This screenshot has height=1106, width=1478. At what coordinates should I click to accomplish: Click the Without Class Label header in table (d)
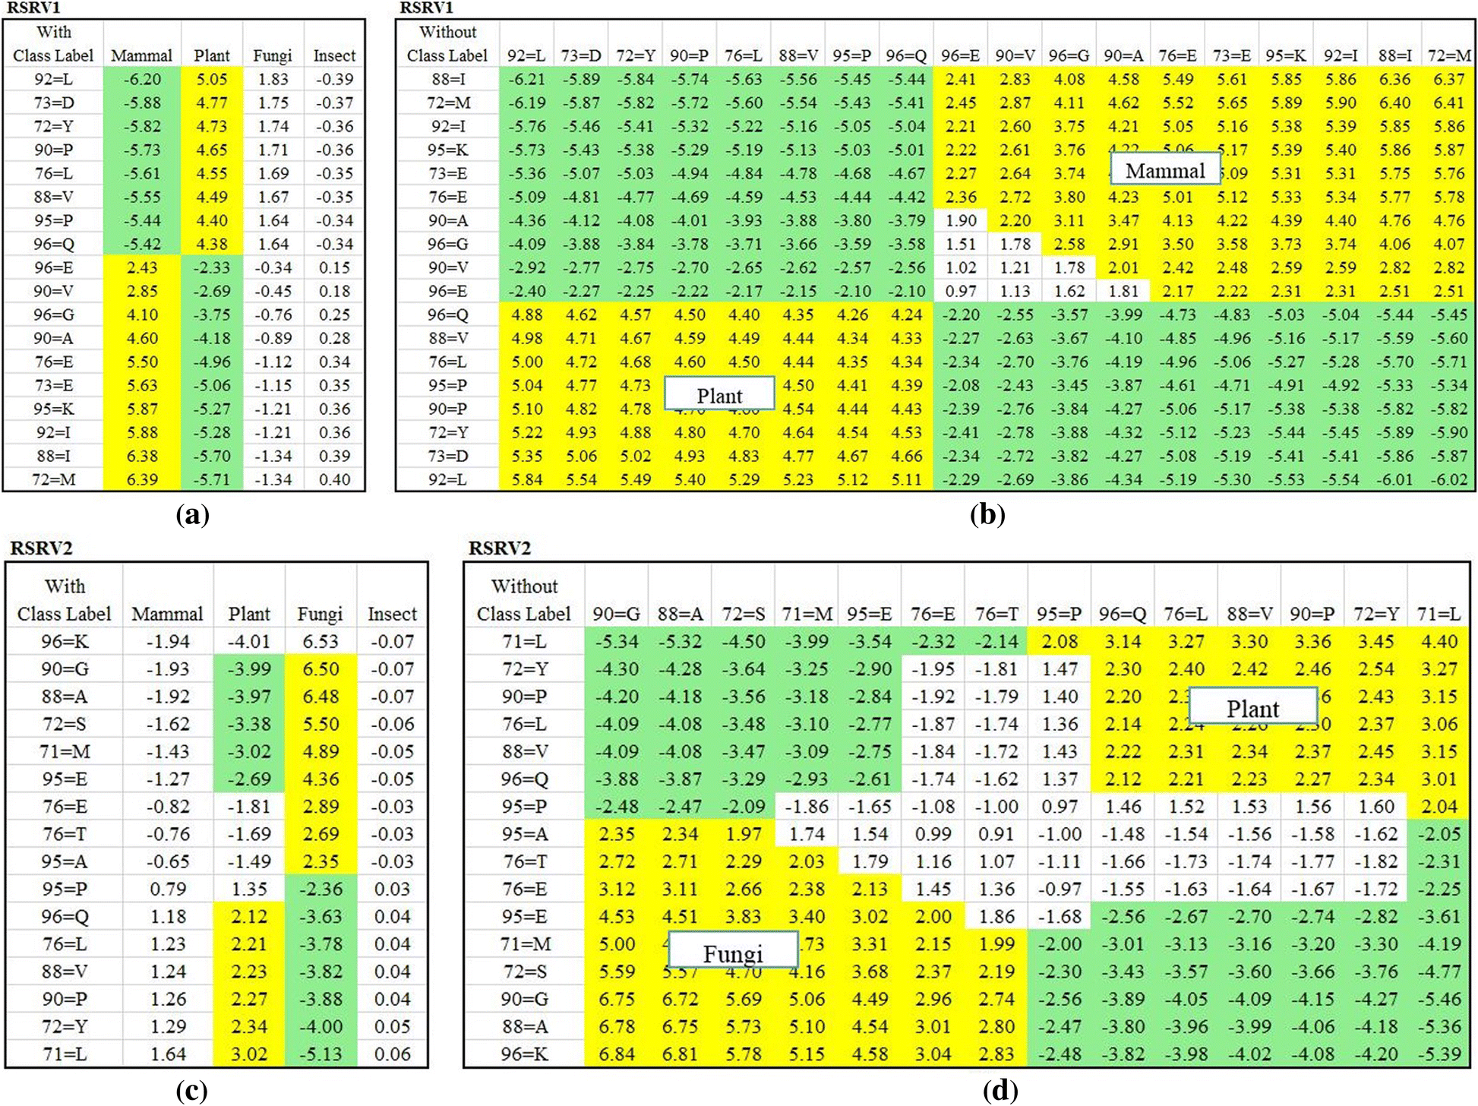pyautogui.click(x=524, y=600)
